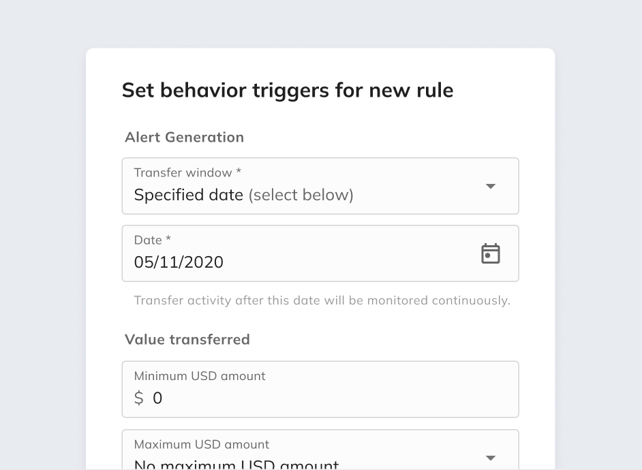This screenshot has width=642, height=470.
Task: Click the 'Maximum USD amount' field label
Action: (202, 445)
